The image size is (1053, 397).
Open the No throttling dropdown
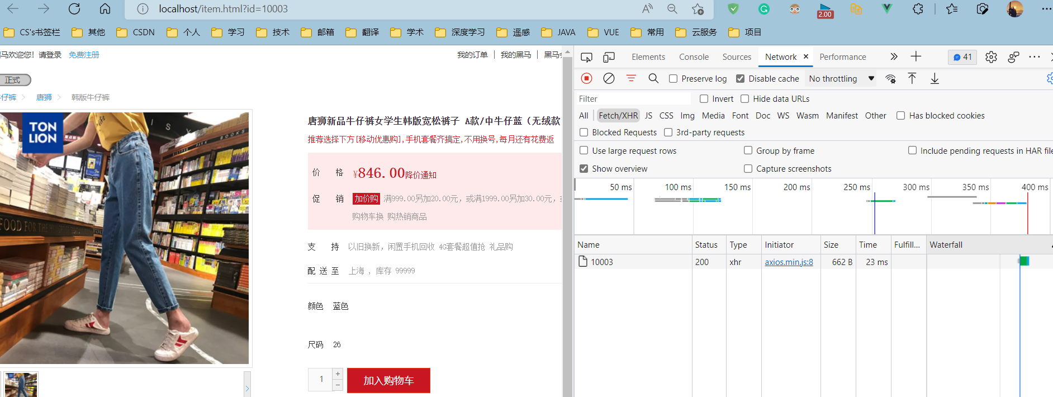[842, 79]
